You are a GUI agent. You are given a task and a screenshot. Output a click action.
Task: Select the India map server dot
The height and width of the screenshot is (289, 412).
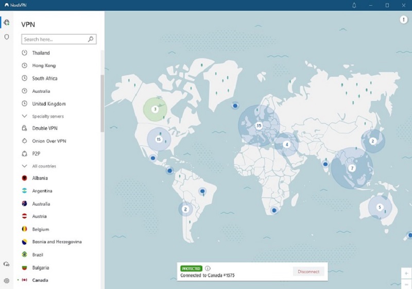click(x=325, y=164)
